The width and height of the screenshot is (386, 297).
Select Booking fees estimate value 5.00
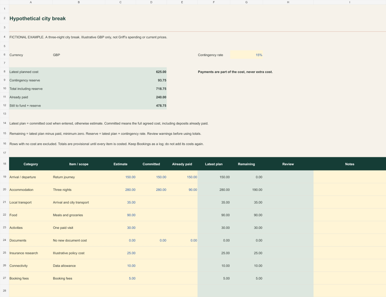[x=120, y=278]
